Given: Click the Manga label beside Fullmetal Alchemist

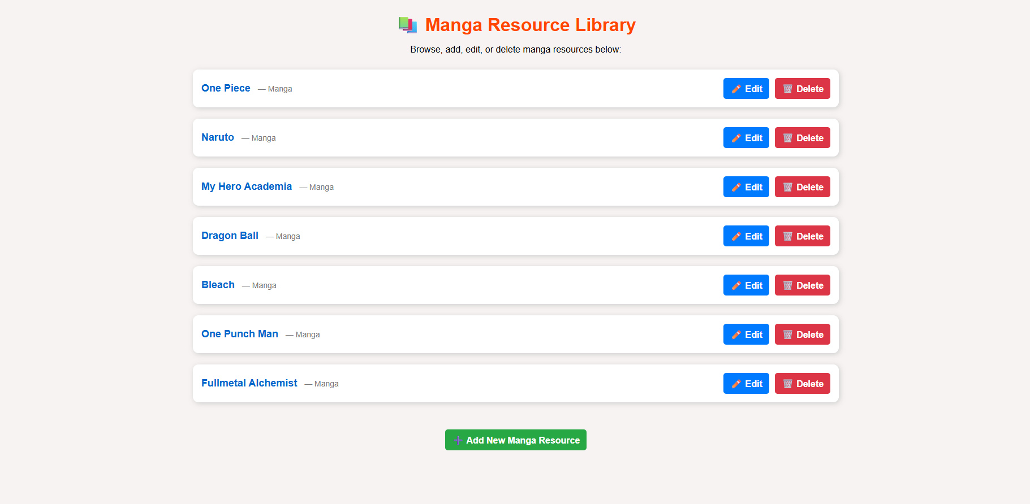Looking at the screenshot, I should (321, 384).
